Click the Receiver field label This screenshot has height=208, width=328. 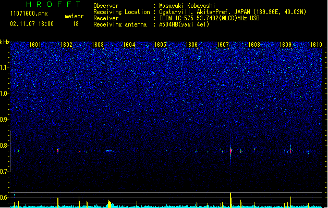(x=106, y=18)
